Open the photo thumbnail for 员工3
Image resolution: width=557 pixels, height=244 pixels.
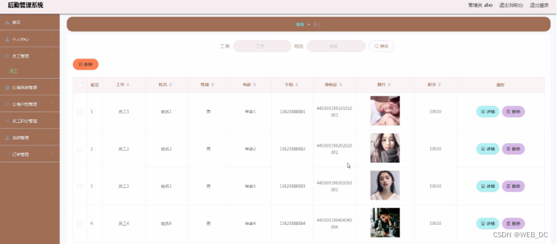click(x=385, y=186)
